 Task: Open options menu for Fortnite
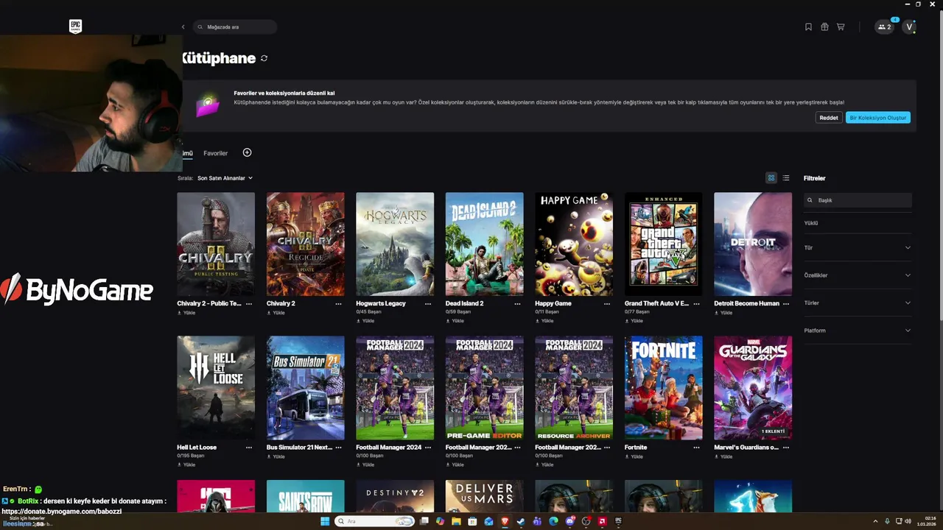point(697,447)
